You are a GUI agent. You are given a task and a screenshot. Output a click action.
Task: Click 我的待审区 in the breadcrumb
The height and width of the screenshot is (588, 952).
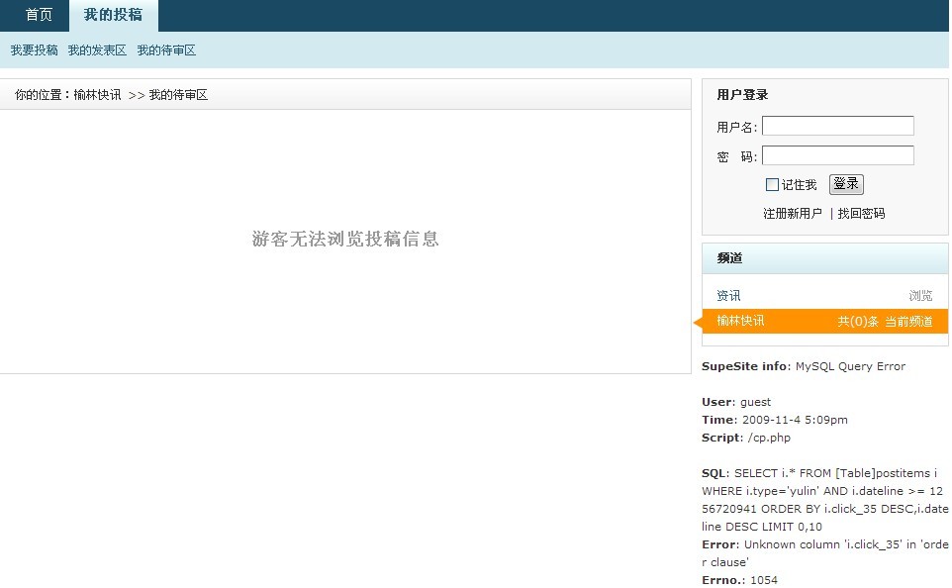178,95
